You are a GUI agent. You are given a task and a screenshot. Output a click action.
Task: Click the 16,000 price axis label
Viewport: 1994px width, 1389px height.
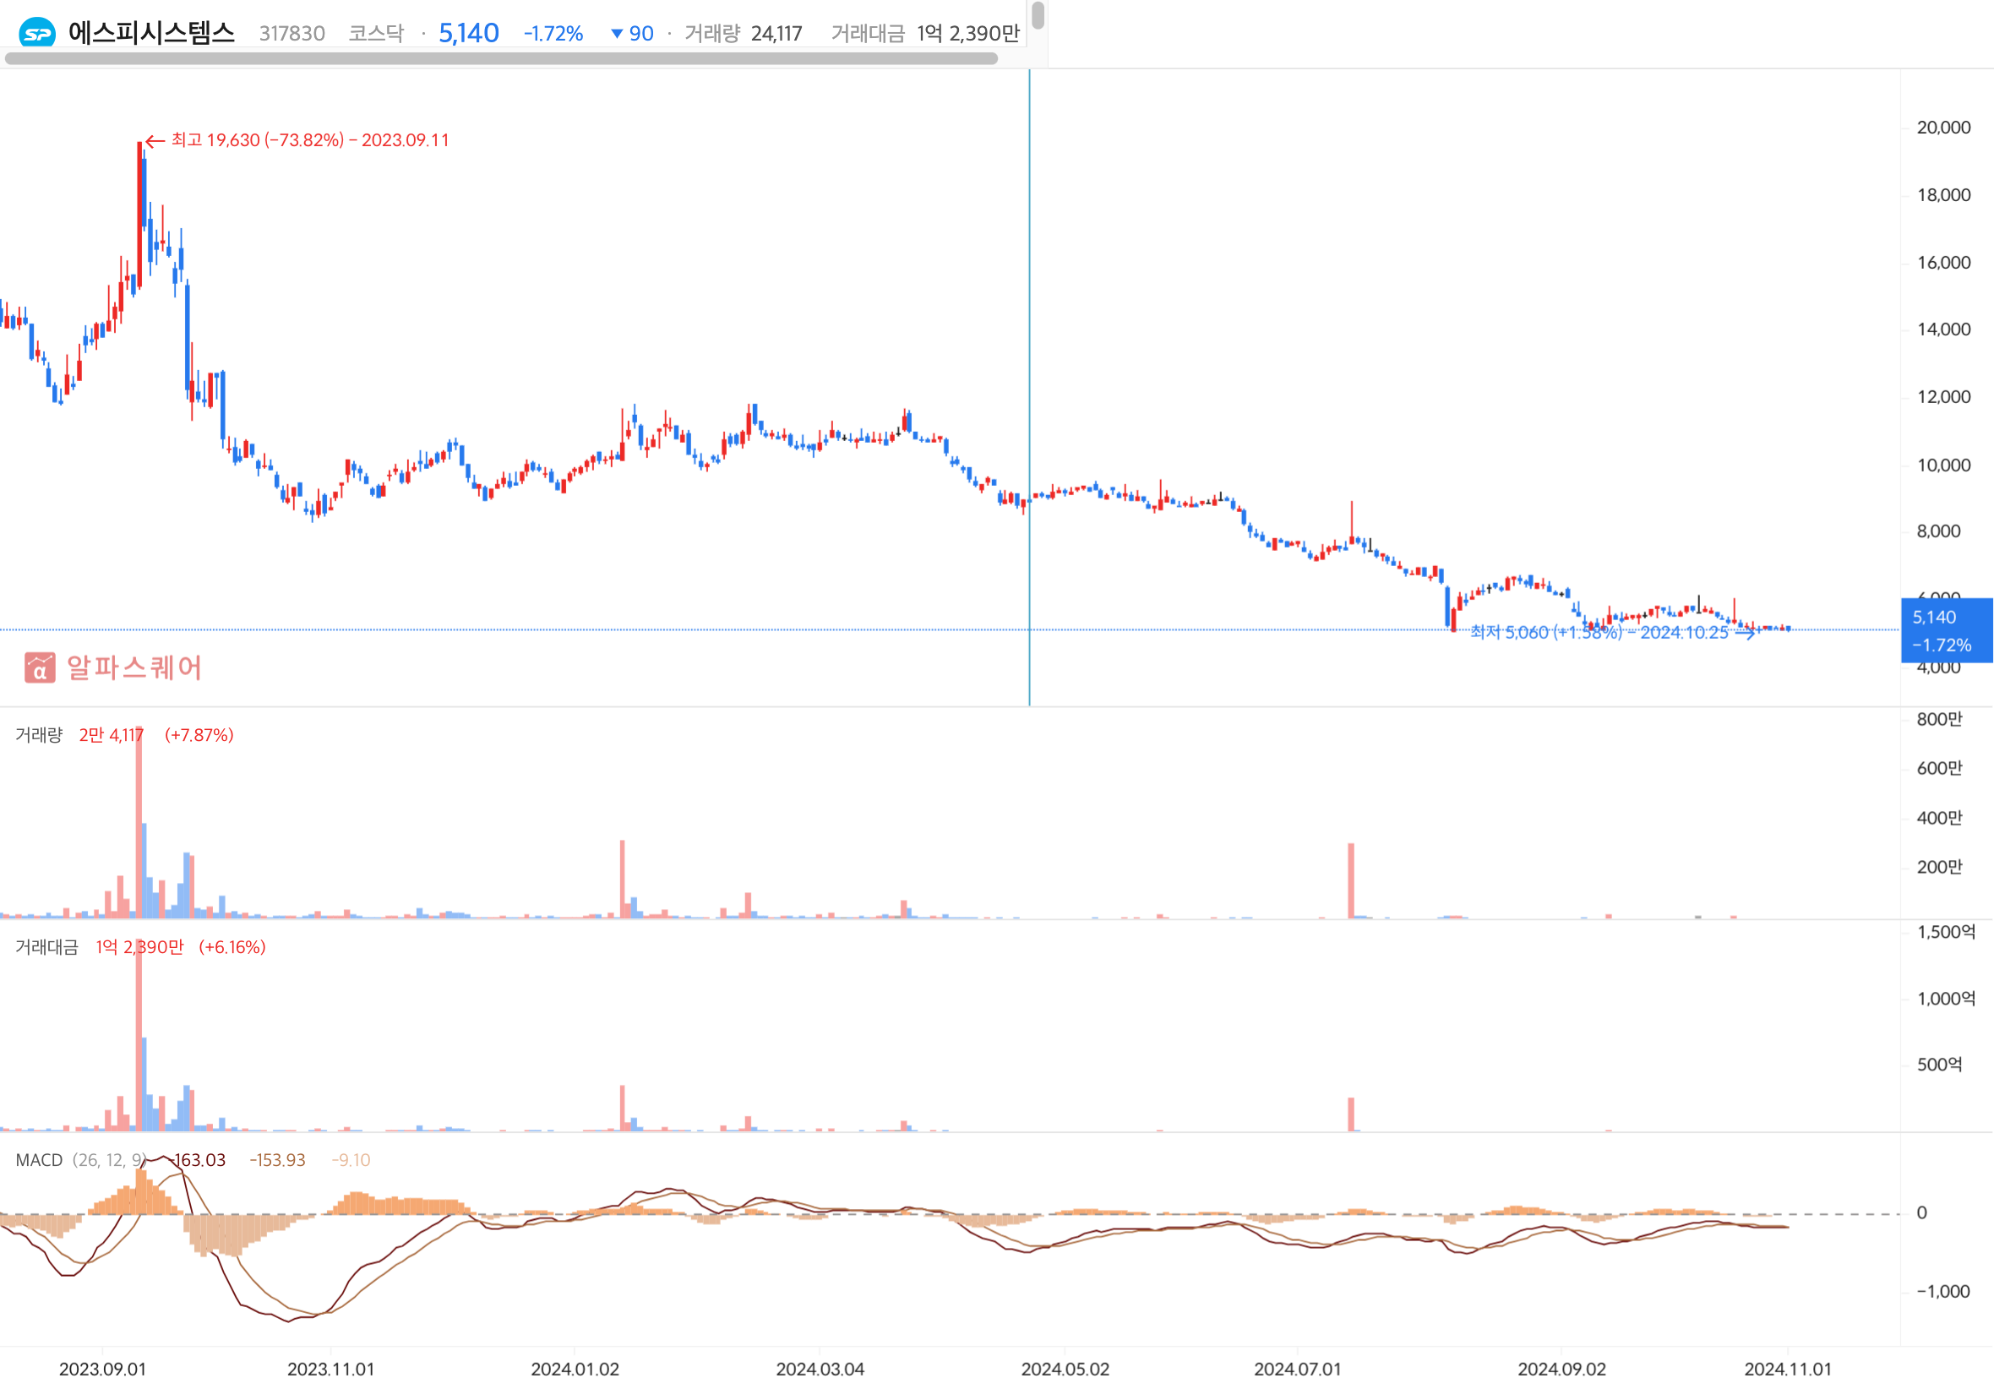(x=1943, y=264)
